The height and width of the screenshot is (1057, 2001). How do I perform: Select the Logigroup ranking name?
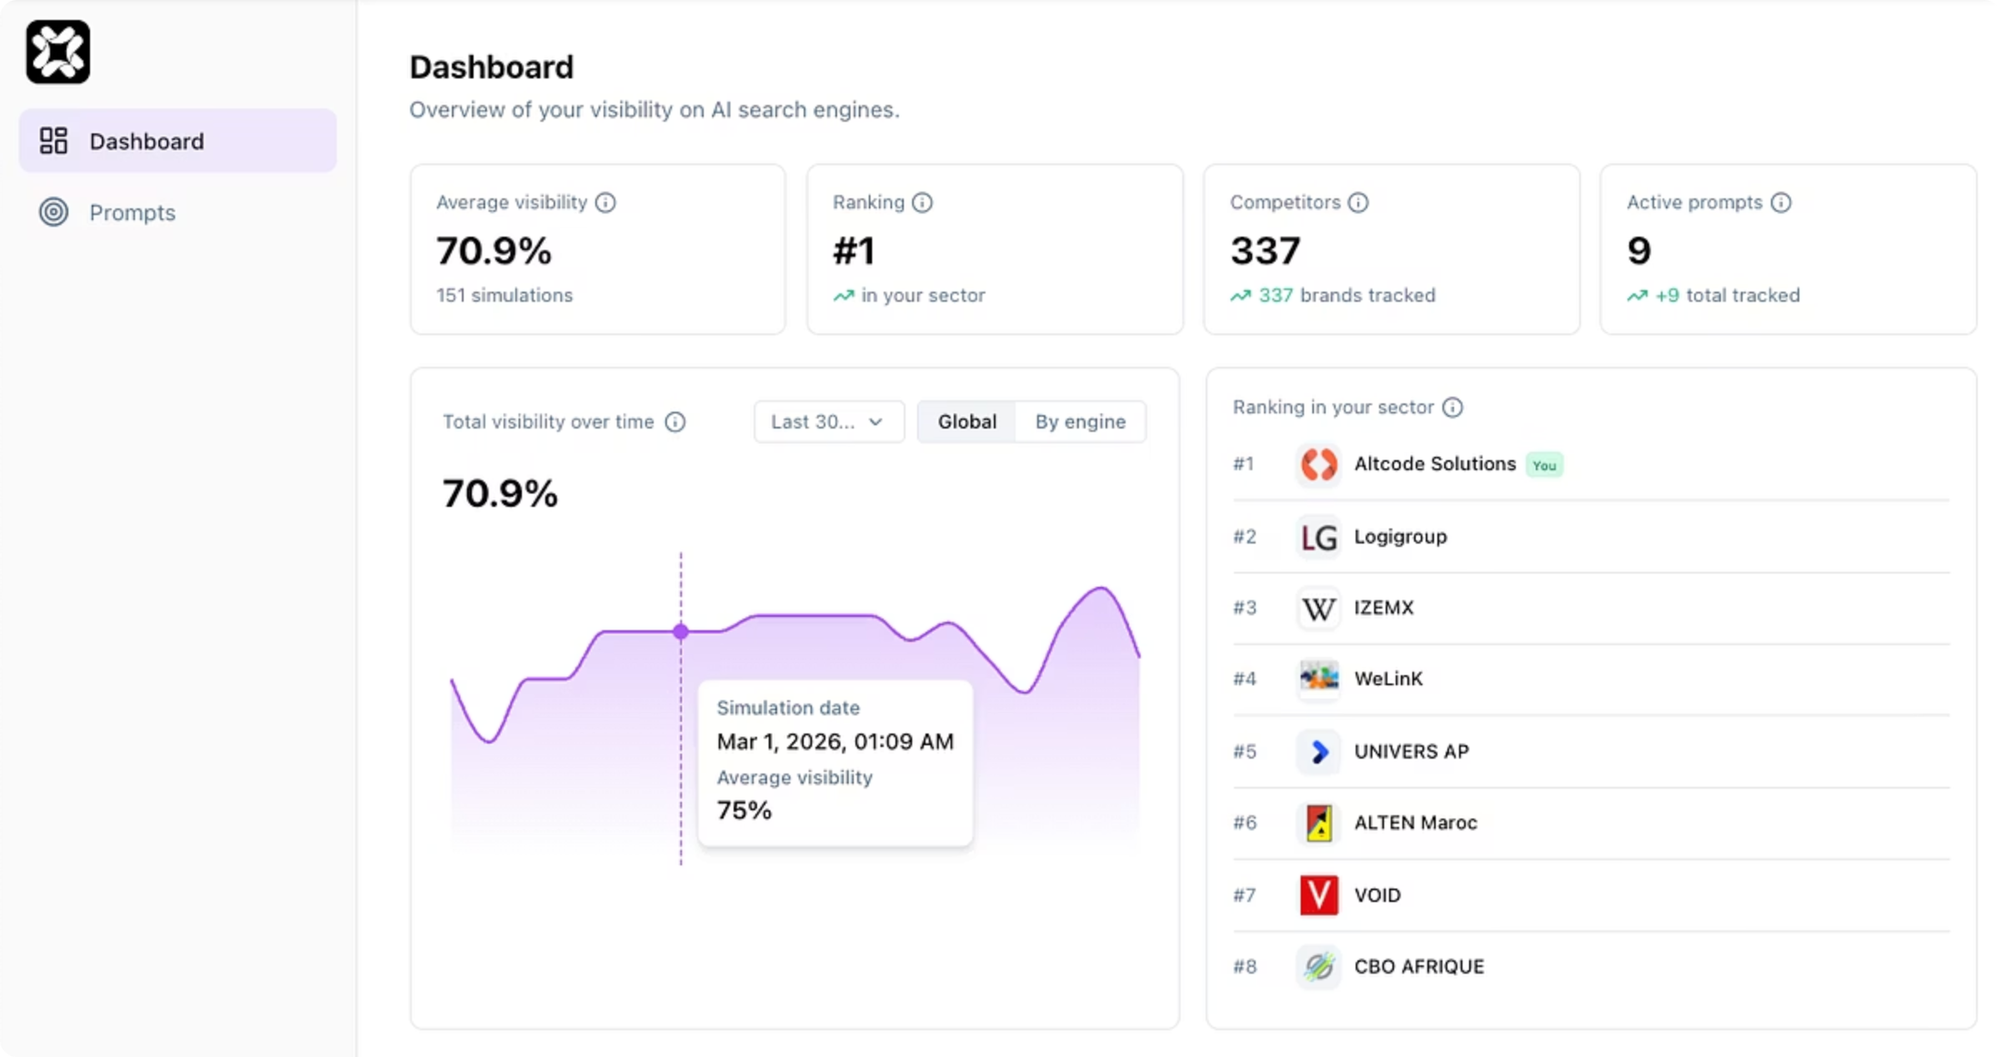coord(1401,537)
